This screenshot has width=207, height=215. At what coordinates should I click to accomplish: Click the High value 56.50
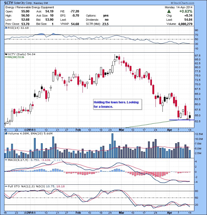(x=25, y=16)
